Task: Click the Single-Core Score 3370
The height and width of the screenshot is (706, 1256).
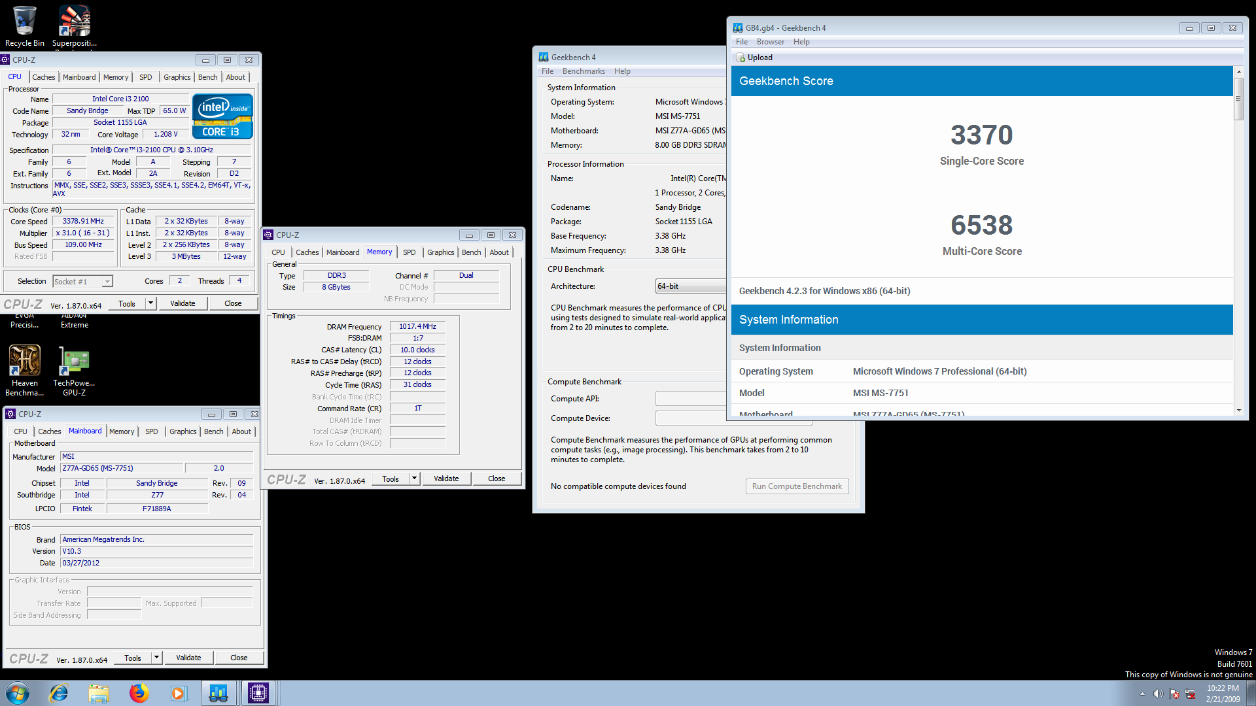Action: coord(981,135)
